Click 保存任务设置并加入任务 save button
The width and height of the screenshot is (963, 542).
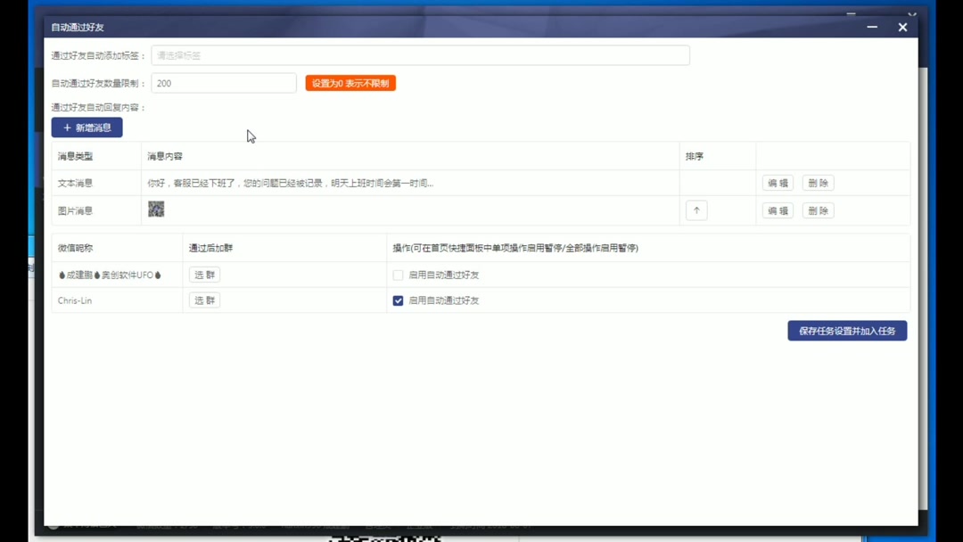click(846, 331)
